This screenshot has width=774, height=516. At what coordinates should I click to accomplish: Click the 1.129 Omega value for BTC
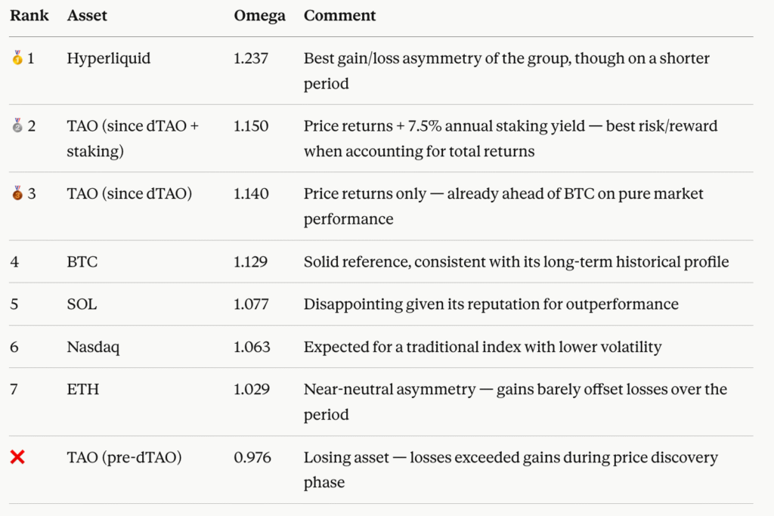(251, 262)
